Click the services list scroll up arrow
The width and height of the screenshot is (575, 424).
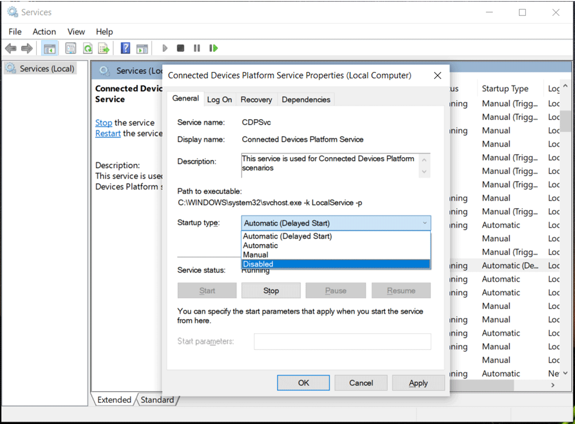565,86
